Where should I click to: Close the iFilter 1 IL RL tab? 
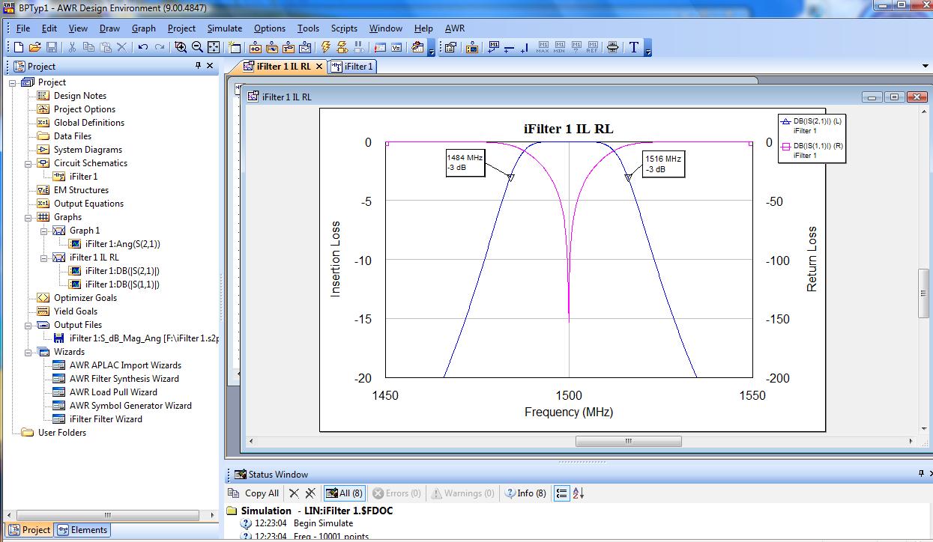click(319, 67)
